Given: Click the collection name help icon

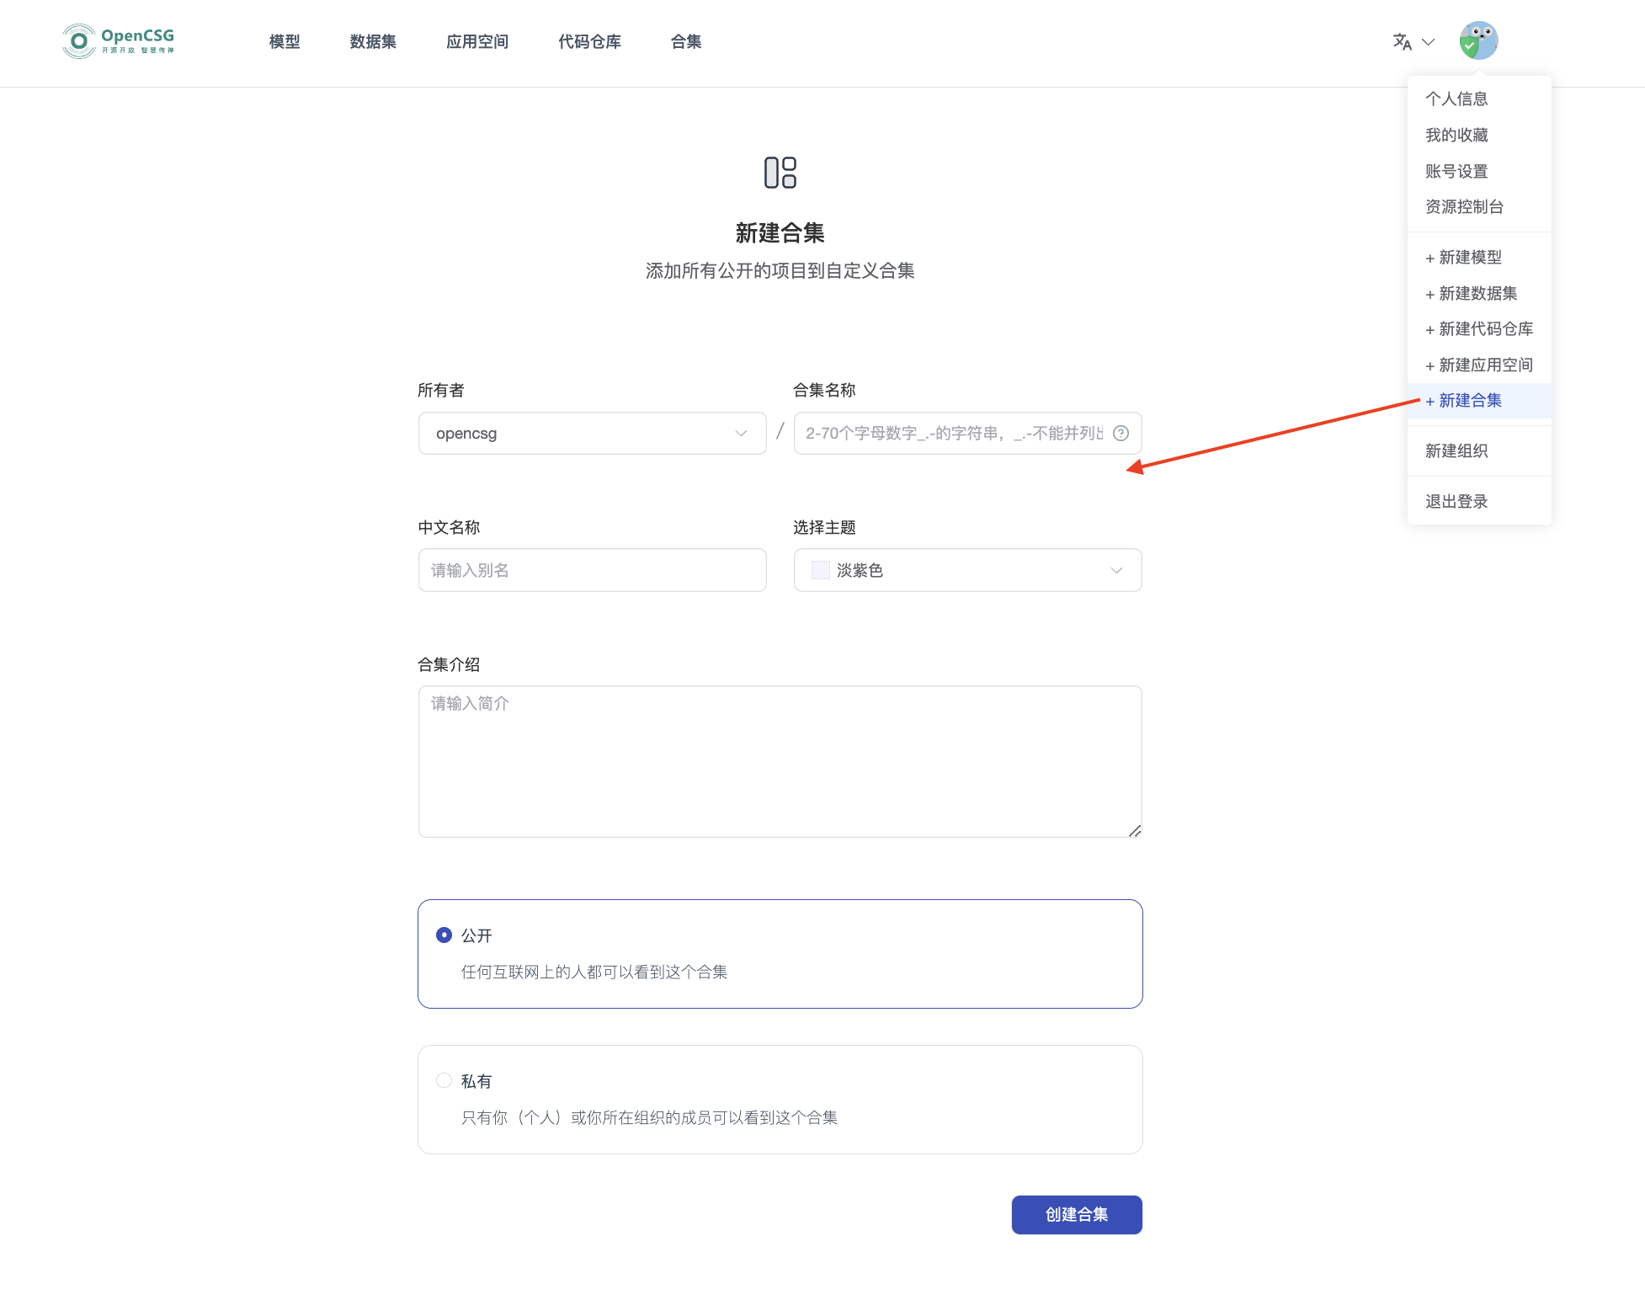Looking at the screenshot, I should [1121, 434].
